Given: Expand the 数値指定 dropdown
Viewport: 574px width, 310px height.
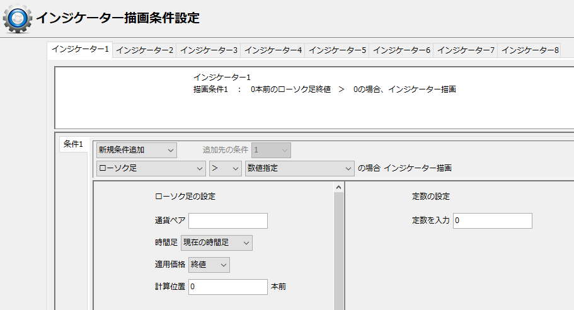Looking at the screenshot, I should pyautogui.click(x=299, y=168).
